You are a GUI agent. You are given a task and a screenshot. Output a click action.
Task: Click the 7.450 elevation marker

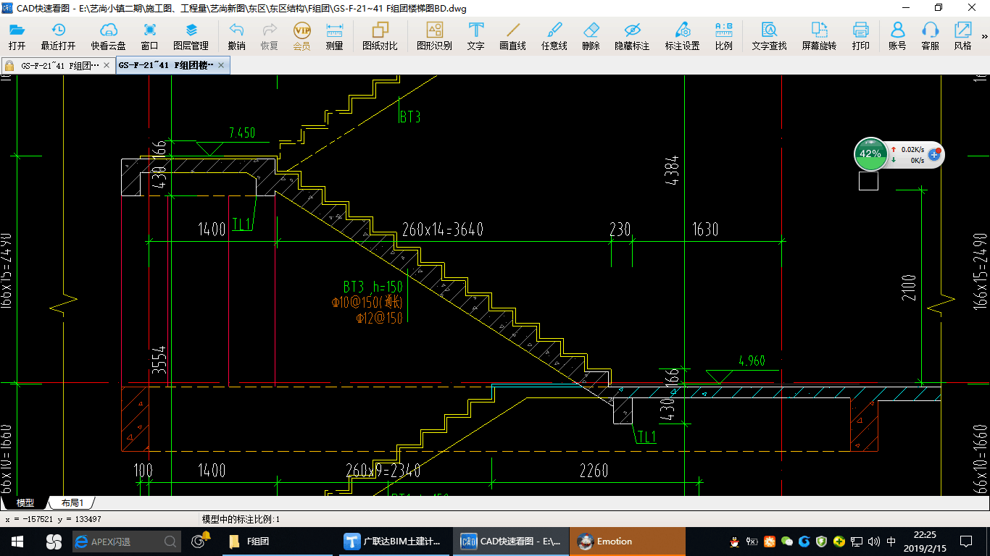click(241, 132)
